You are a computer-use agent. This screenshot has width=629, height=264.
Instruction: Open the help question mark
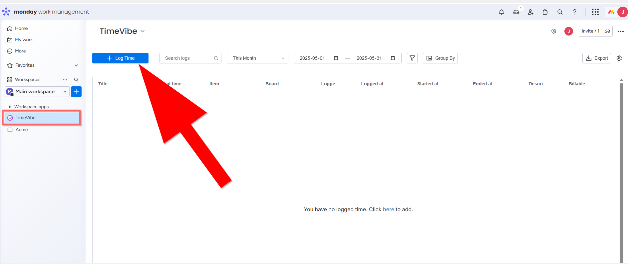click(575, 12)
